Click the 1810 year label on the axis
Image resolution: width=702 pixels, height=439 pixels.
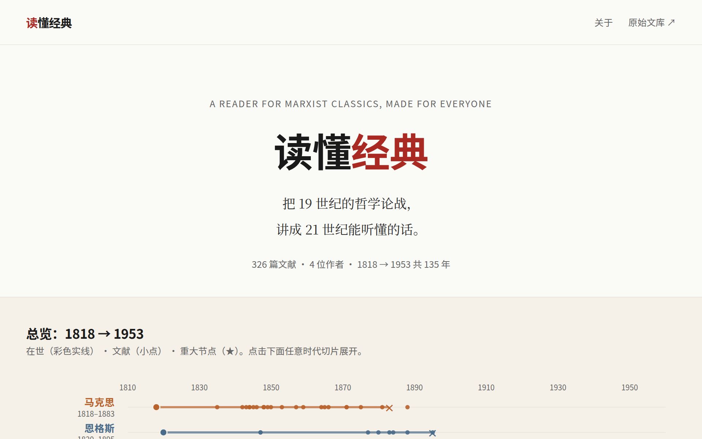point(128,387)
